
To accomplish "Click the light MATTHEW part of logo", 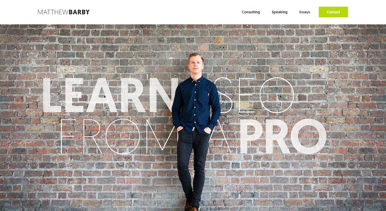I will pyautogui.click(x=53, y=12).
